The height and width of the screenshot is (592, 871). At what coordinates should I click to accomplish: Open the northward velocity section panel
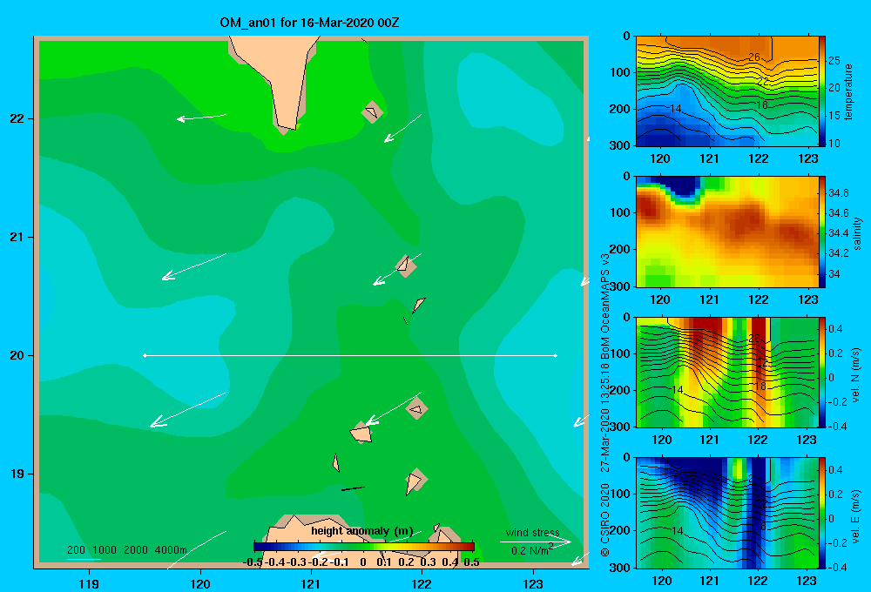click(726, 372)
